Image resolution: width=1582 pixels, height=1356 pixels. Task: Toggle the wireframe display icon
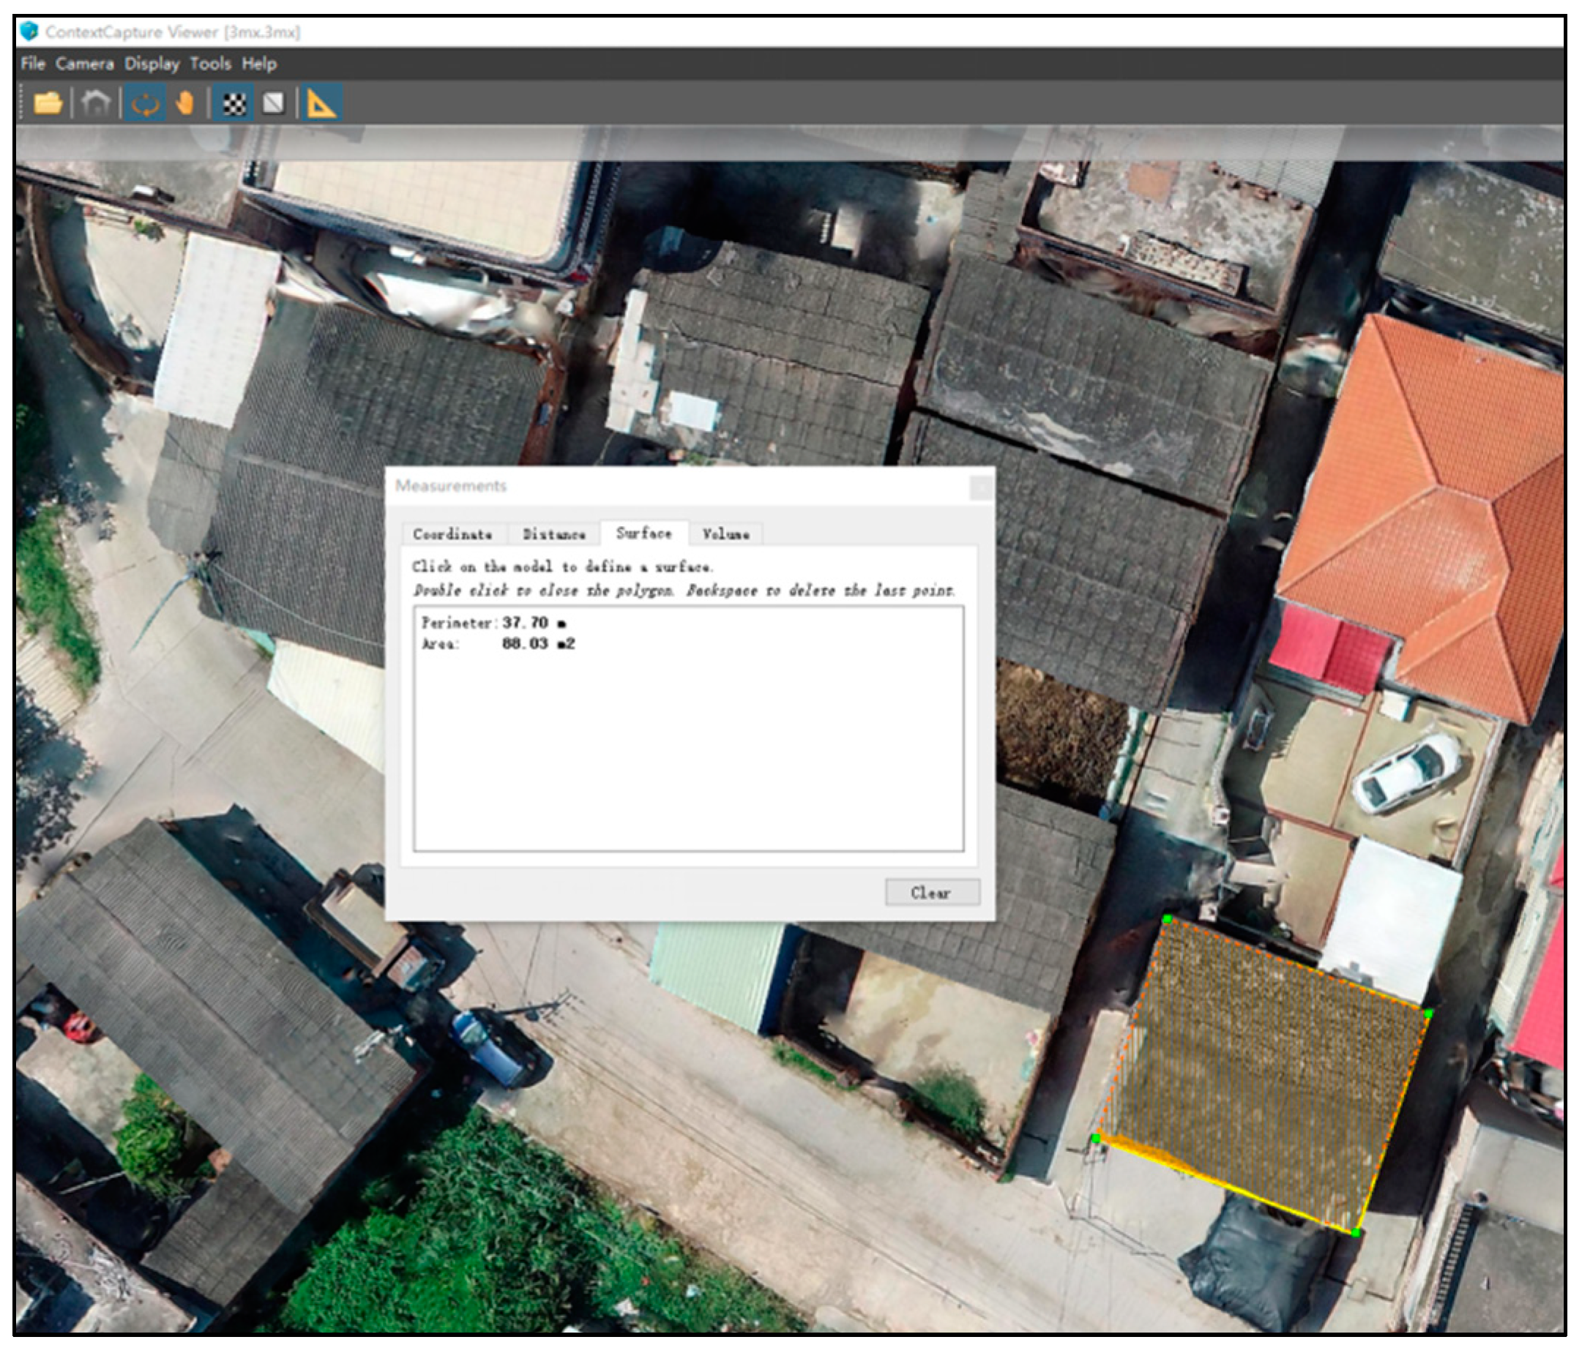[273, 103]
